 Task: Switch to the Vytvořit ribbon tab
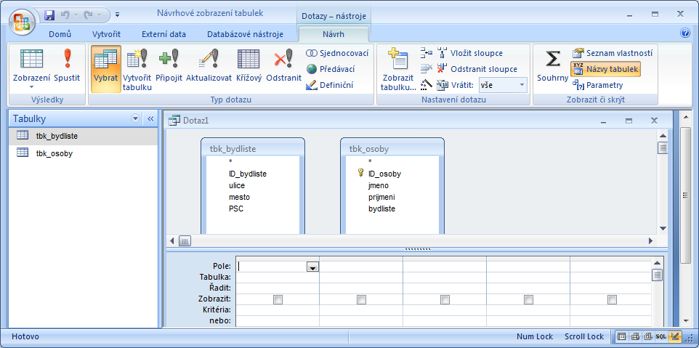pyautogui.click(x=106, y=34)
